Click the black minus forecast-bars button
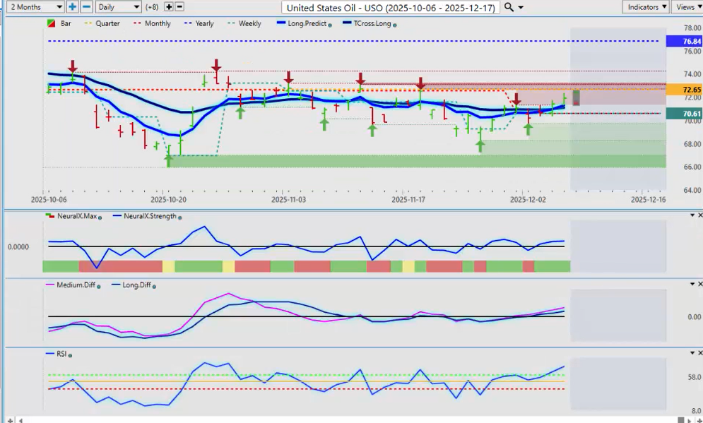The height and width of the screenshot is (423, 703). pyautogui.click(x=179, y=7)
